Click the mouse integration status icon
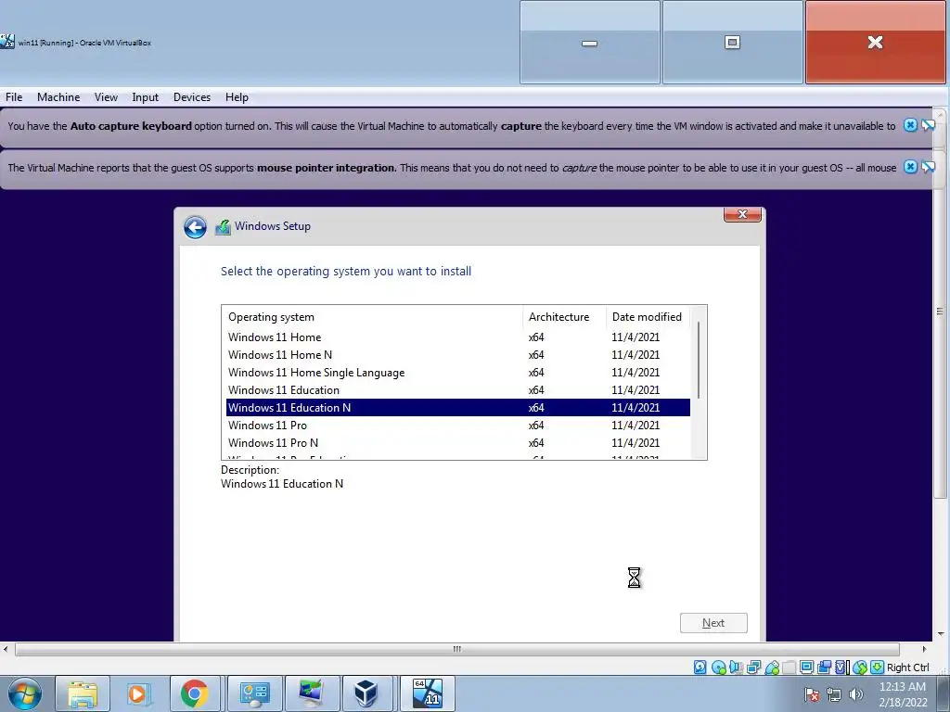The height and width of the screenshot is (712, 950). pos(859,667)
